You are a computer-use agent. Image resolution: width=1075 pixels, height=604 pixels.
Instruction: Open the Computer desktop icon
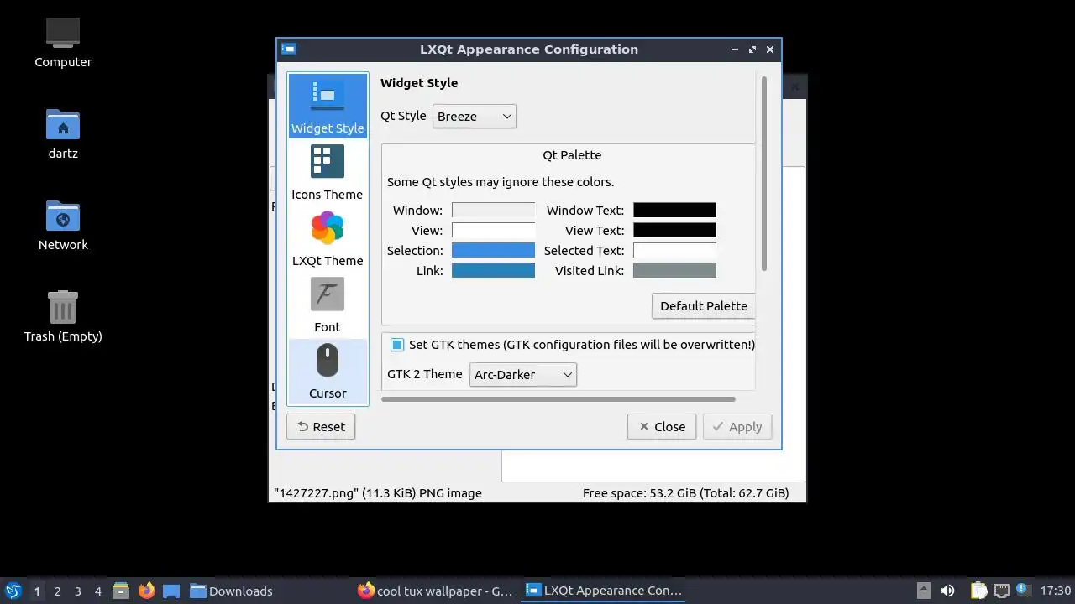(x=63, y=42)
